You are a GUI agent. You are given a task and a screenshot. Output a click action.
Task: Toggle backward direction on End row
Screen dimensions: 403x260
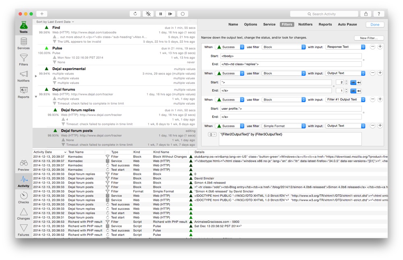(x=359, y=91)
